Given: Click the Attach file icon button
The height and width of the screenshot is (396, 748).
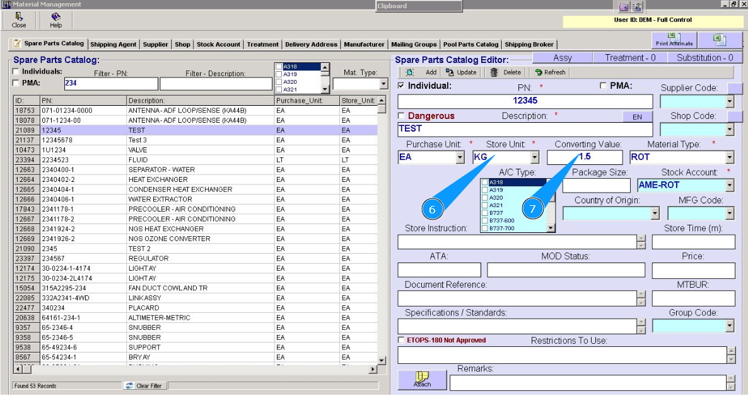Looking at the screenshot, I should tap(422, 379).
